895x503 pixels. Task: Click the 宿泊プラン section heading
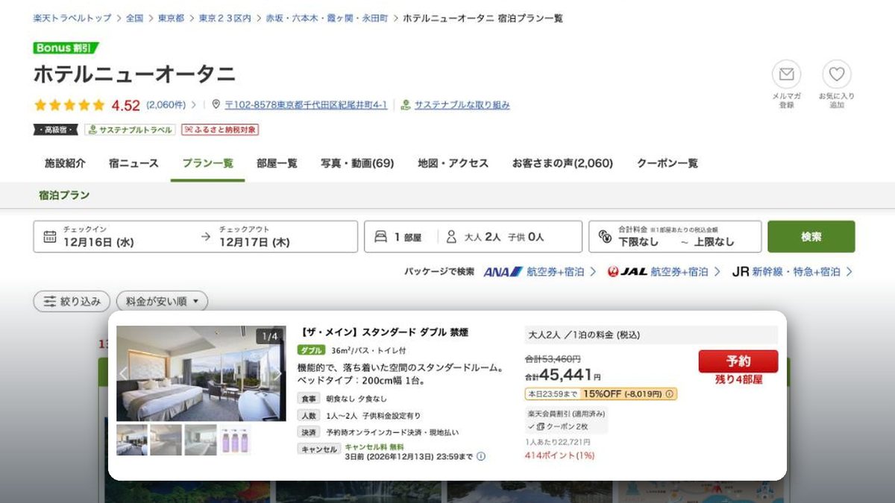click(64, 195)
